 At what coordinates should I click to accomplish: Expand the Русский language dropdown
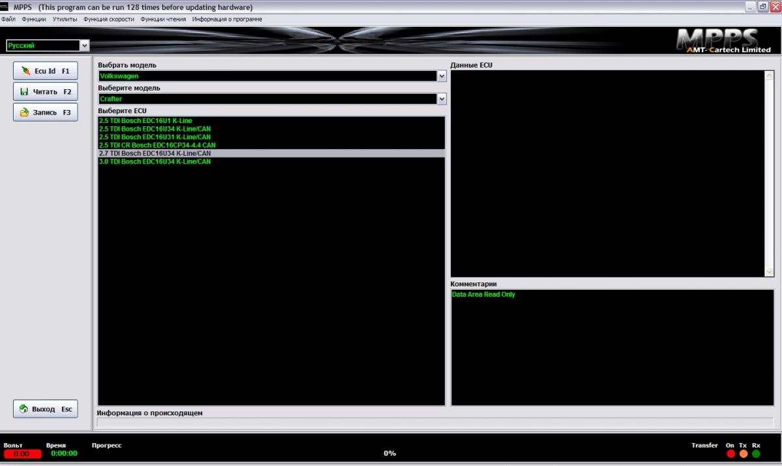pos(84,46)
